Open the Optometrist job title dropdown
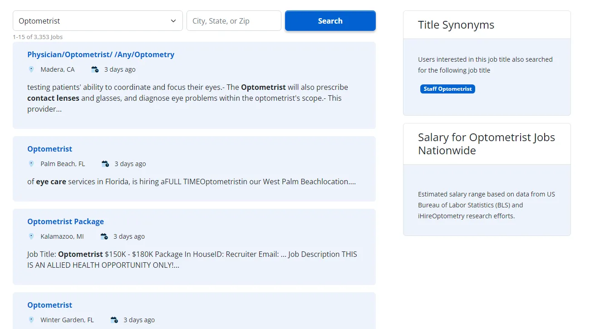Screen dimensions: 590x329 [x=98, y=21]
